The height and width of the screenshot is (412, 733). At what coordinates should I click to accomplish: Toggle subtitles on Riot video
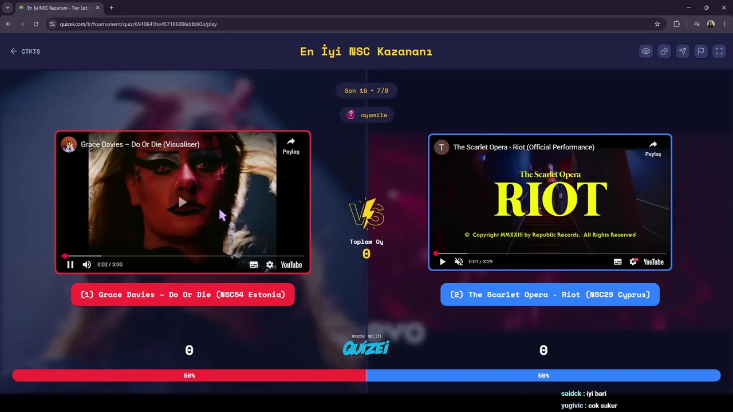617,262
